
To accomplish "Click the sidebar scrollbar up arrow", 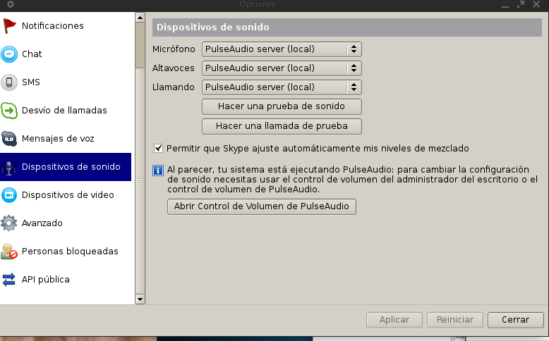I will [140, 17].
